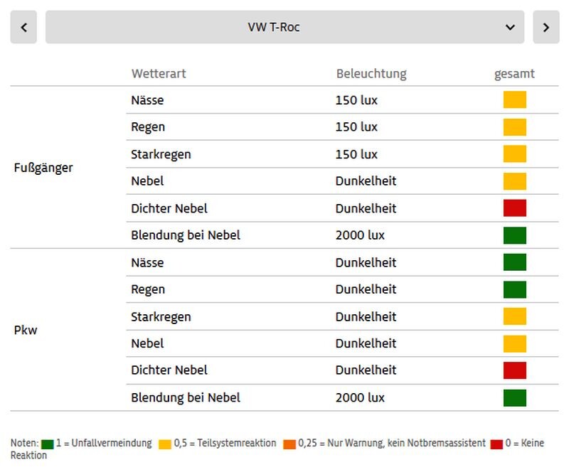This screenshot has width=569, height=472.
Task: Click green swatch for Fußgänger Blendung bei Nebel
Action: (x=514, y=235)
